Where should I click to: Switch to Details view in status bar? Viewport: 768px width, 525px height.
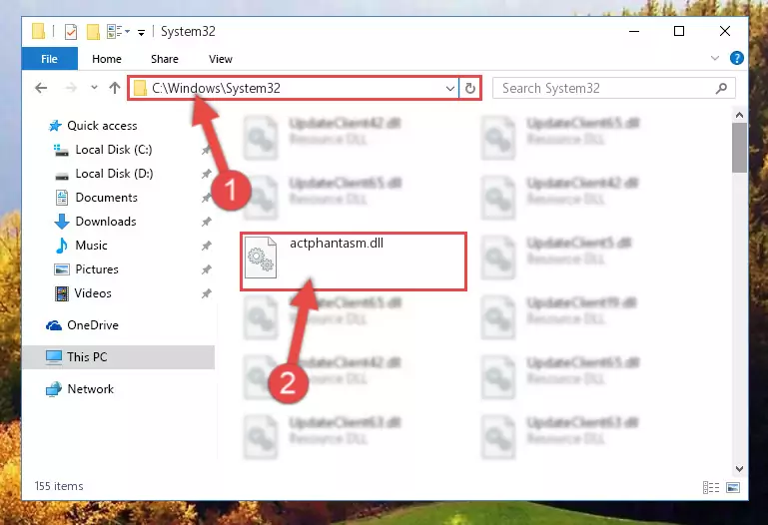[711, 487]
